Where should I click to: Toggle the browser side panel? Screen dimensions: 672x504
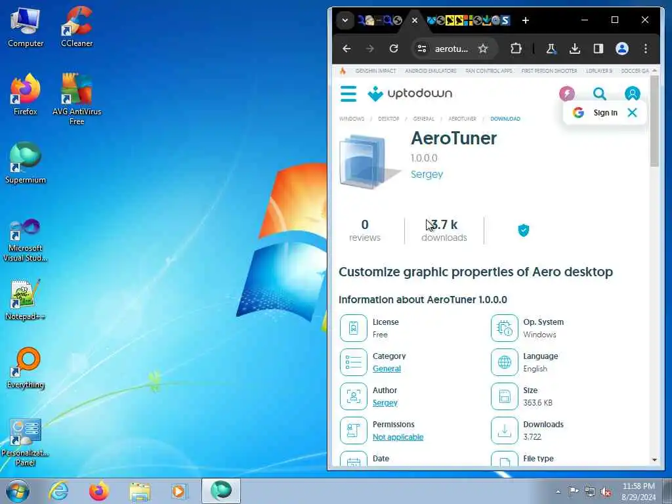[598, 49]
